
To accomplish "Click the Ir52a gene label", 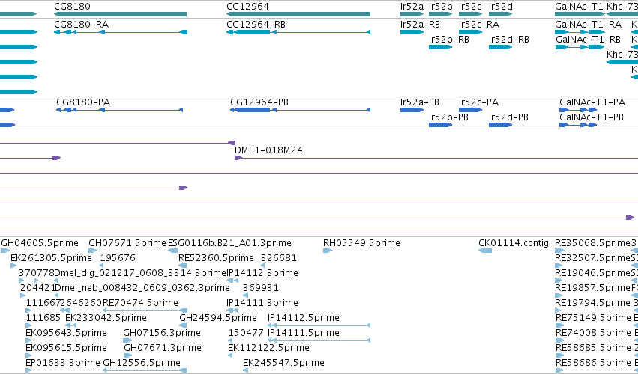I will coord(412,7).
